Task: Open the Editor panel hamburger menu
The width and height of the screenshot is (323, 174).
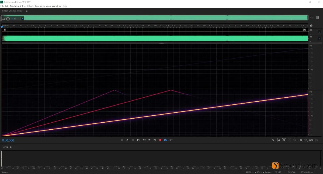Action: [x=27, y=11]
